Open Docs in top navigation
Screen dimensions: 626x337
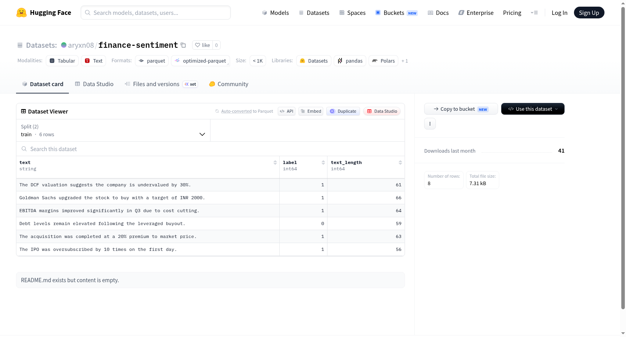pos(438,13)
